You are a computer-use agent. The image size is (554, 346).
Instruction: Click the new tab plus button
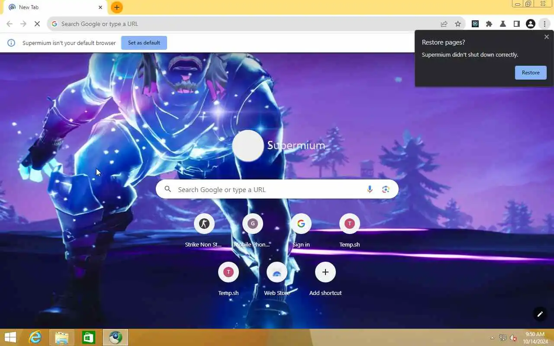(116, 7)
